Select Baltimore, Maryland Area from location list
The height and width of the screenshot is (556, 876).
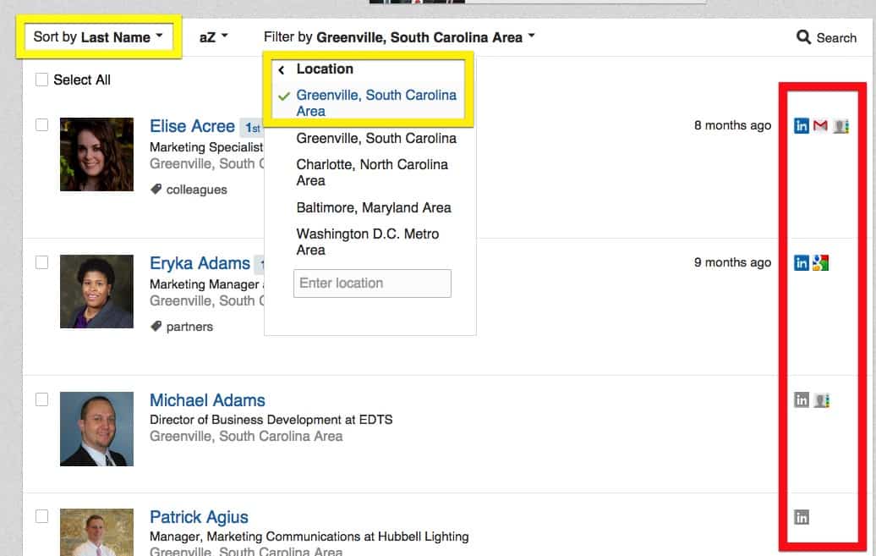[374, 207]
